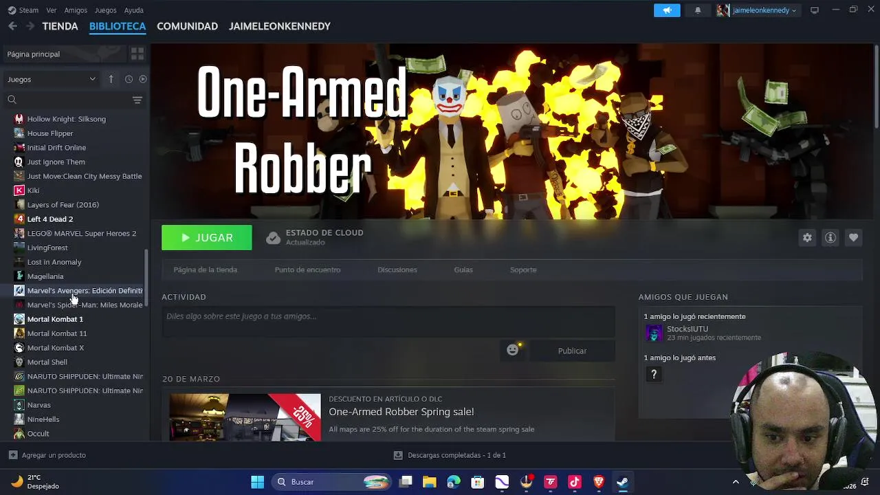Open downloads manager icon in footer
The image size is (880, 495).
point(397,455)
